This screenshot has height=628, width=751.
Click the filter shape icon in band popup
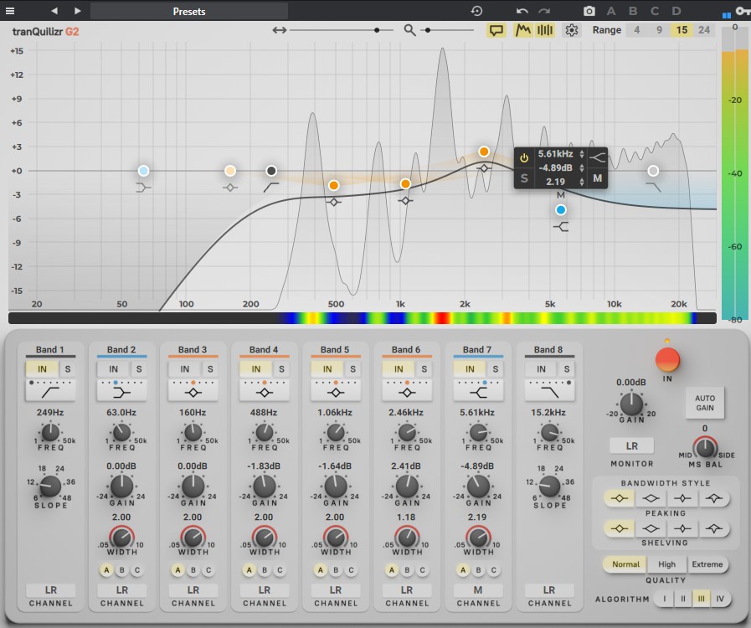pyautogui.click(x=597, y=157)
